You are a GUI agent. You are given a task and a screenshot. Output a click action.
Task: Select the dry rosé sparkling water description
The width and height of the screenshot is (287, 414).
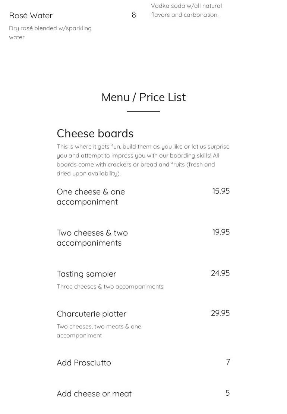(50, 33)
